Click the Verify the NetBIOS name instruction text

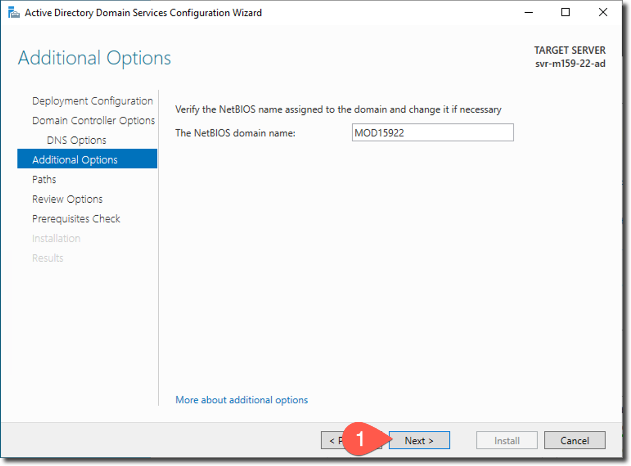coord(338,109)
